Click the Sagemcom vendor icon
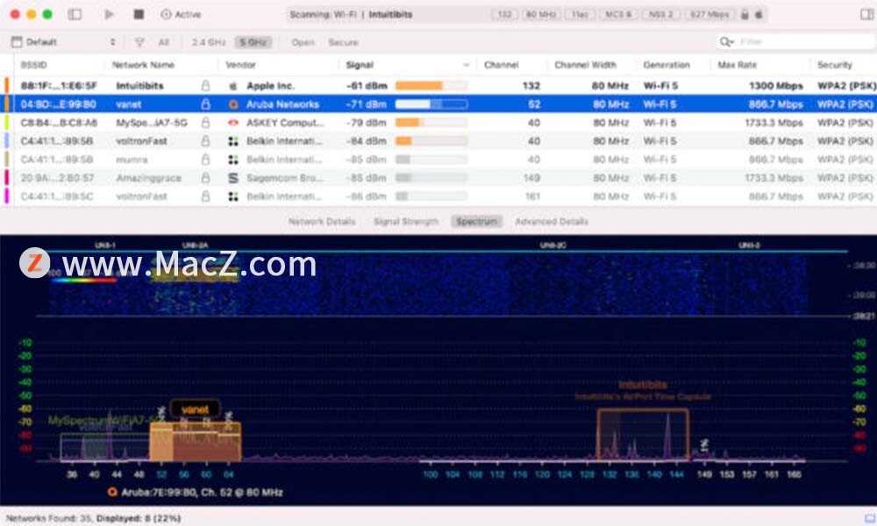 [233, 178]
